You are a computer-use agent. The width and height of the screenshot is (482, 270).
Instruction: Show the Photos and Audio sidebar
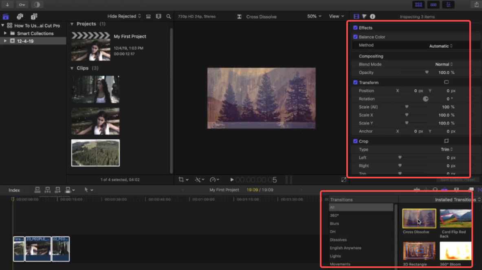(20, 17)
